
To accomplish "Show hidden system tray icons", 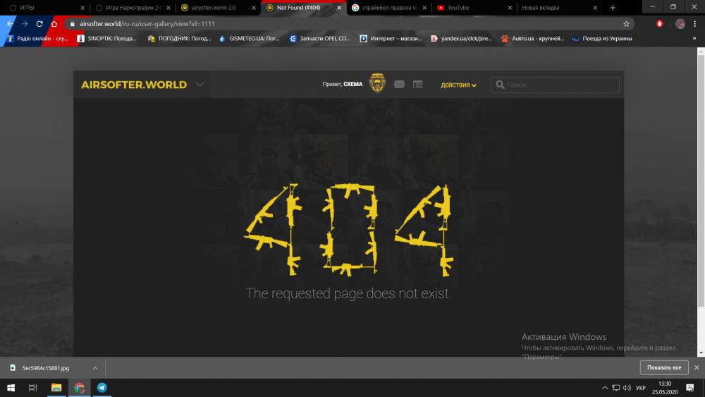I will pos(605,388).
